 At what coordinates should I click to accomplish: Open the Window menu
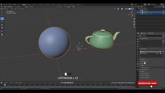[x=14, y=4]
